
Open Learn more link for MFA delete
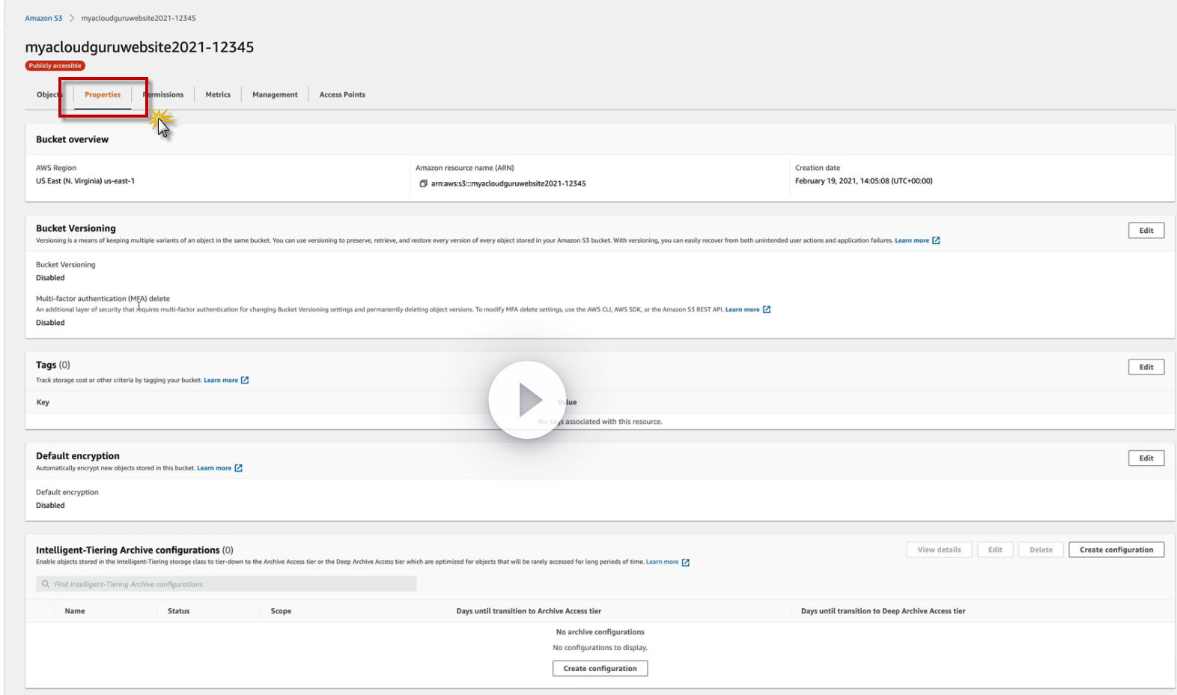coord(742,309)
